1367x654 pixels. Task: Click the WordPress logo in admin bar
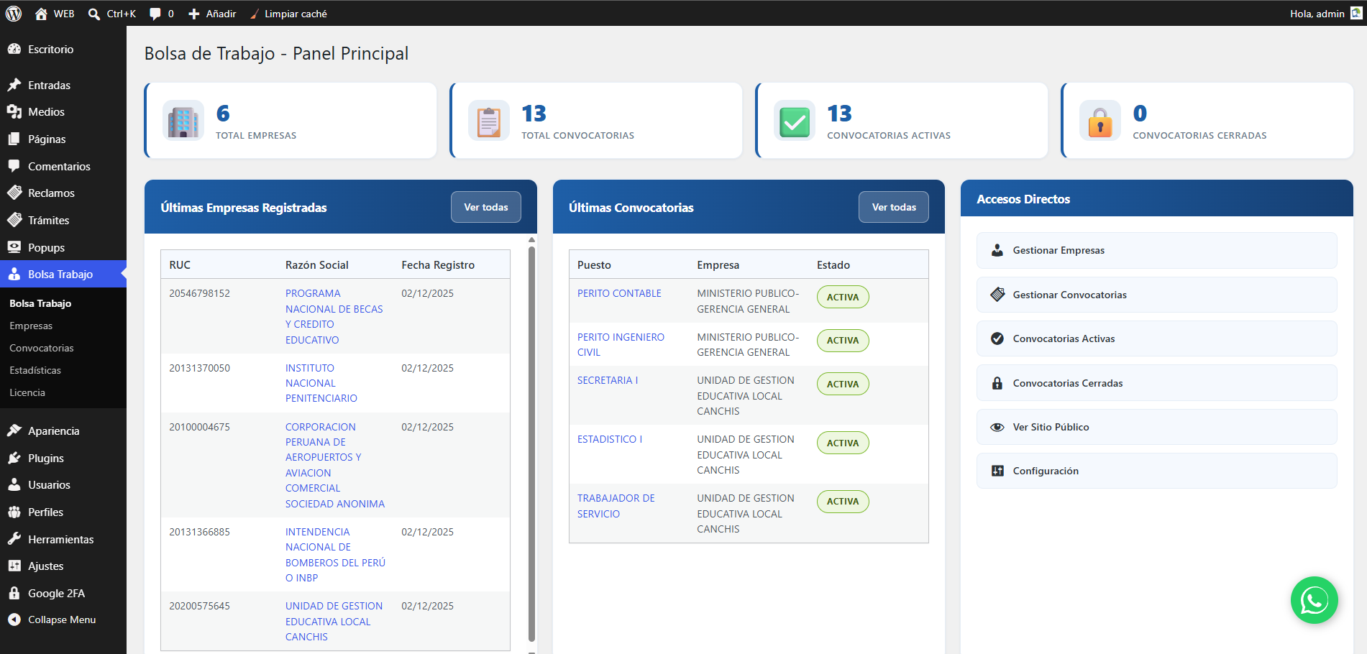(14, 14)
